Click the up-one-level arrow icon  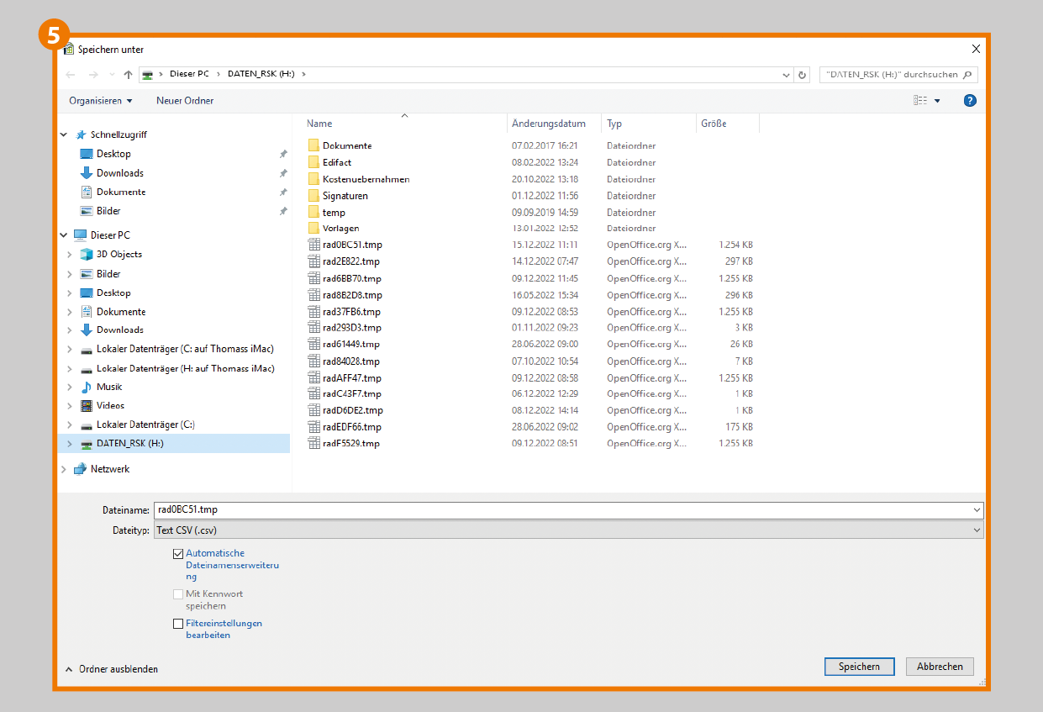128,74
